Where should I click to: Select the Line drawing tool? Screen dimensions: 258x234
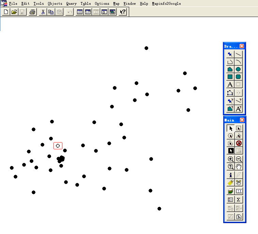coord(238,54)
